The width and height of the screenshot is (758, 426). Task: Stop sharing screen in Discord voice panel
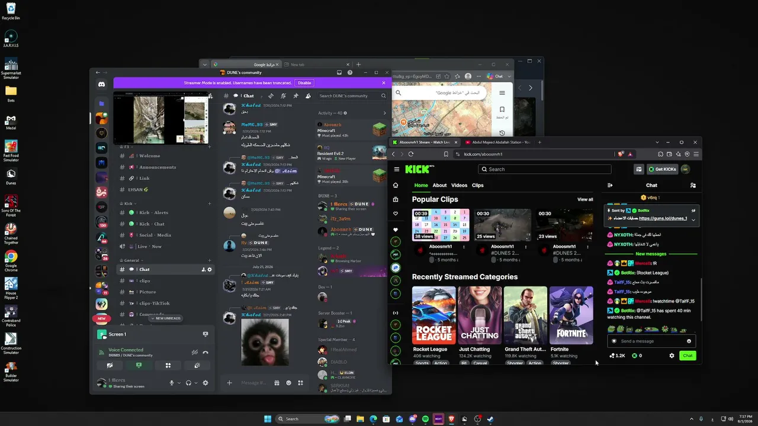pyautogui.click(x=139, y=366)
